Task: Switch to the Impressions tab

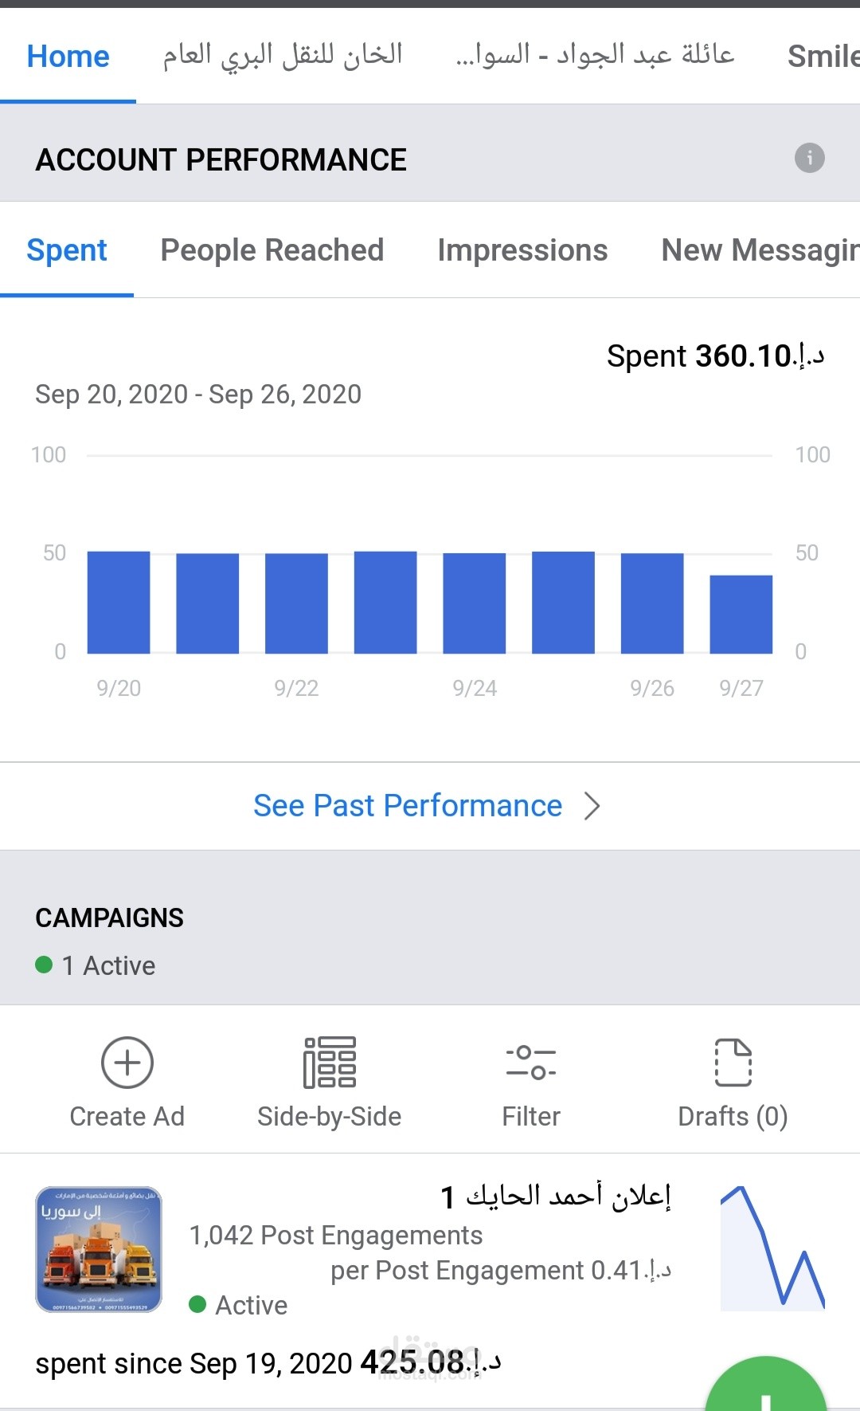Action: pyautogui.click(x=522, y=250)
